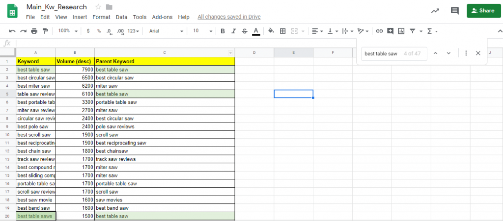Open more find options
503x221 pixels.
pos(466,53)
